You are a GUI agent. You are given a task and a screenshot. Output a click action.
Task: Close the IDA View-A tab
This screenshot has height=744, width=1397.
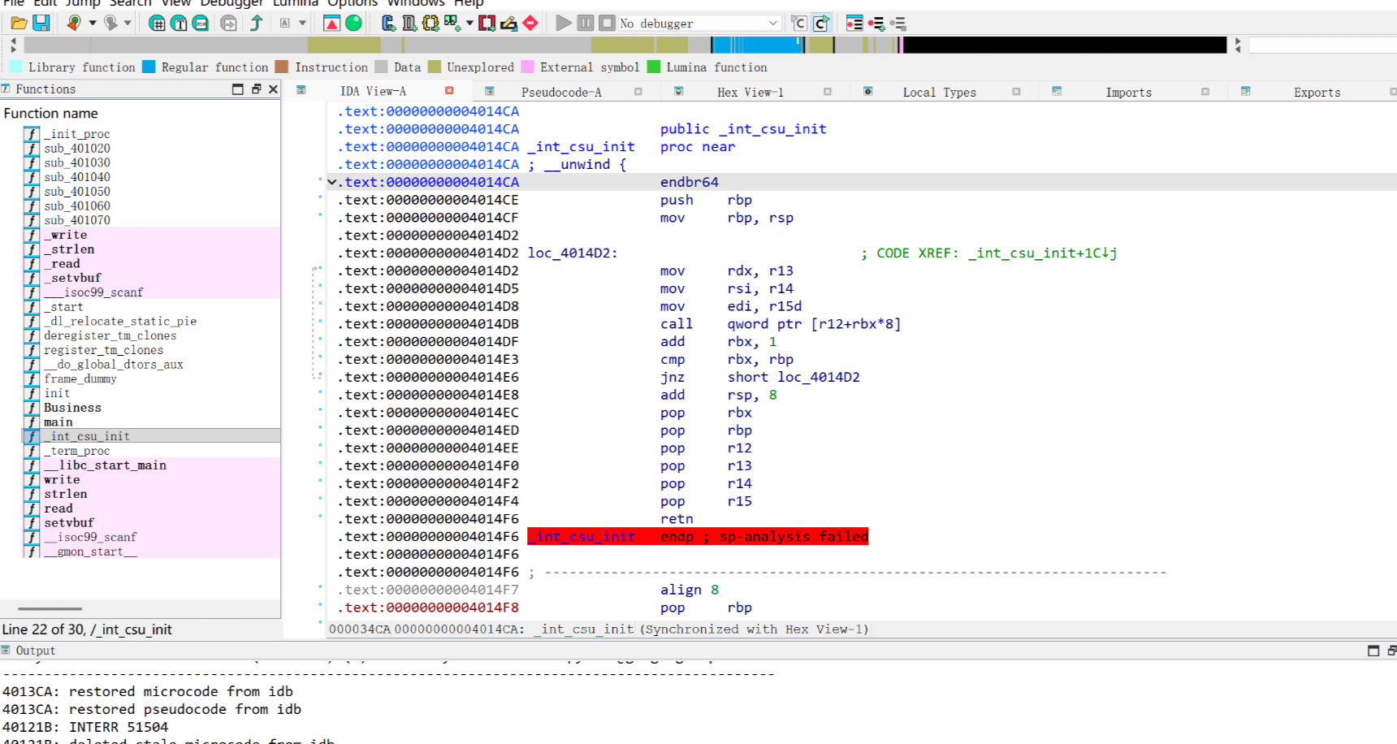(x=449, y=91)
